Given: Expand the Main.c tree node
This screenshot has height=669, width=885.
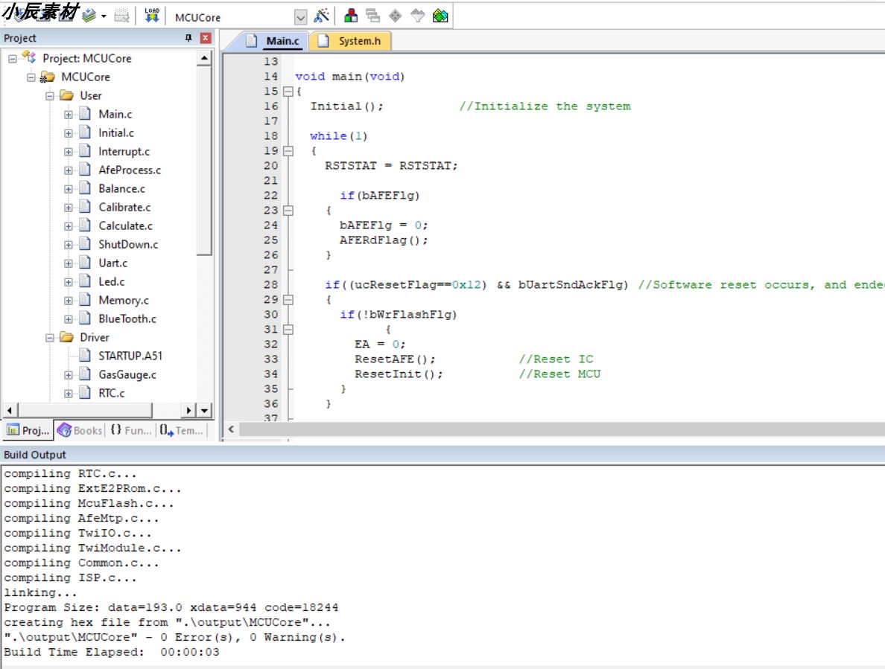Looking at the screenshot, I should [69, 115].
